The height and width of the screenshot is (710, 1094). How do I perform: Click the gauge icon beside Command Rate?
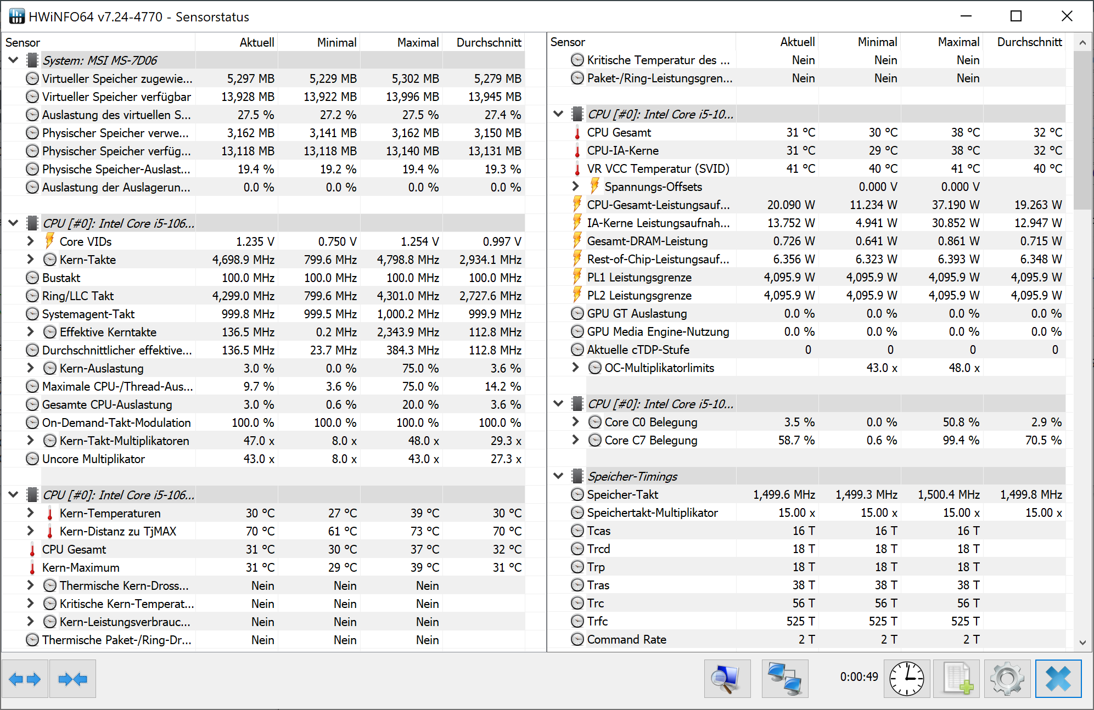pos(577,639)
